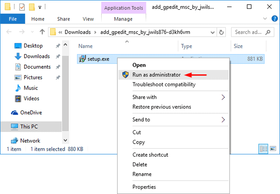Open the blue Help question mark icon
Image resolution: width=280 pixels, height=194 pixels.
coord(274,19)
